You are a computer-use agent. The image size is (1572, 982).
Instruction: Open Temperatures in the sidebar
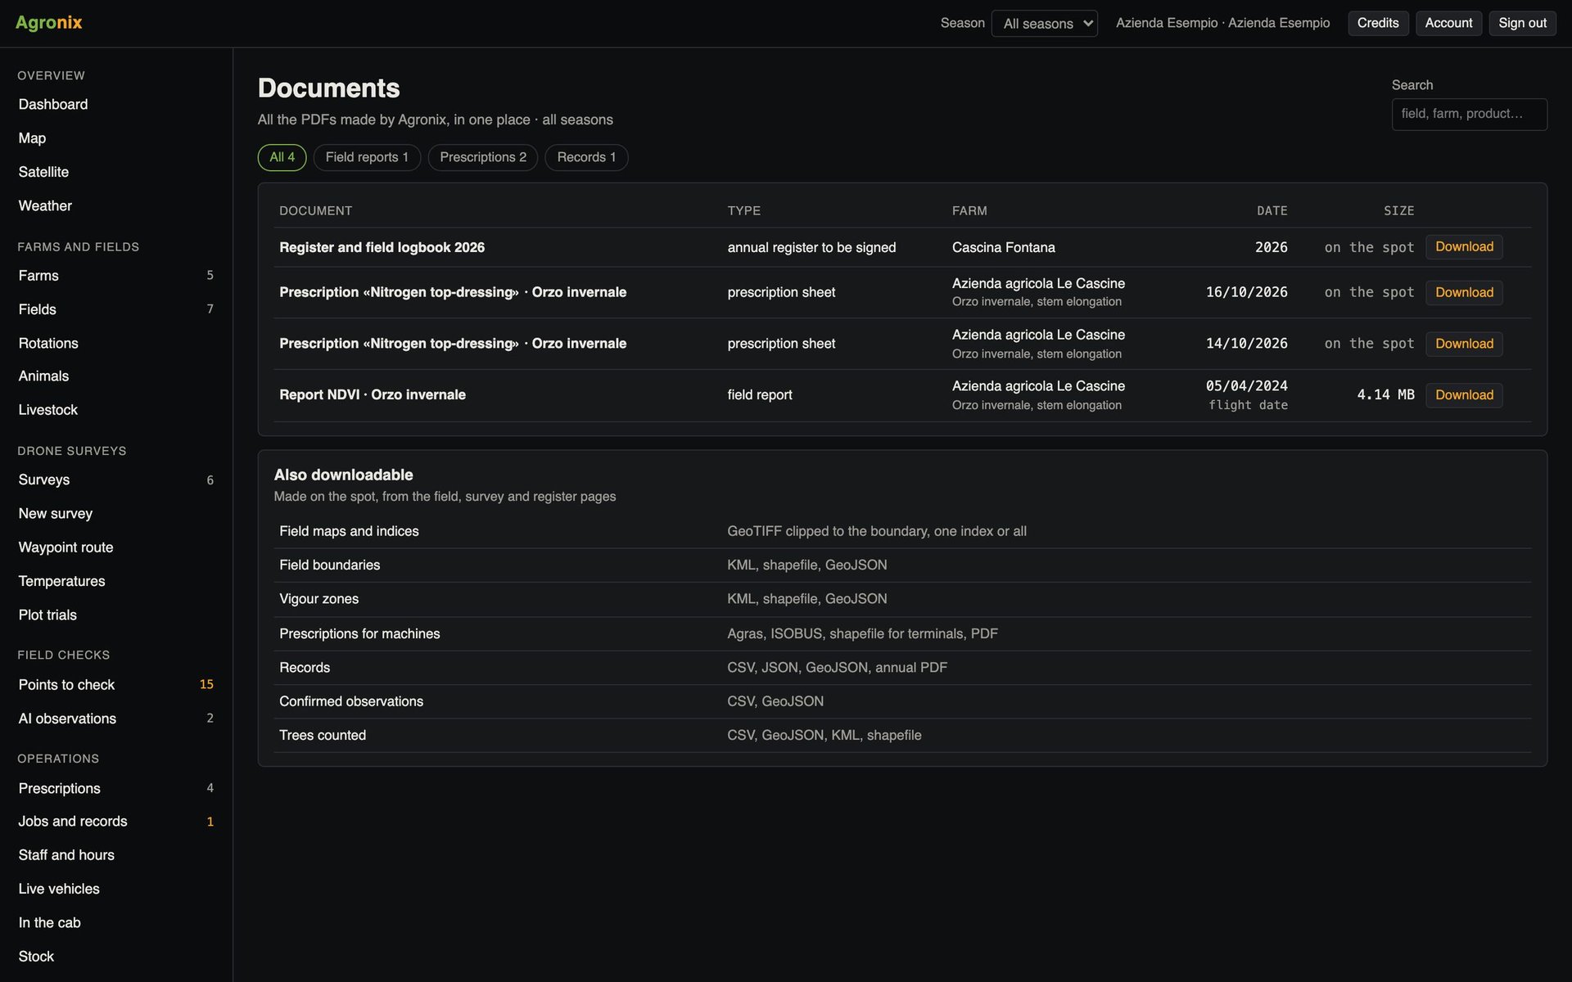click(x=116, y=581)
